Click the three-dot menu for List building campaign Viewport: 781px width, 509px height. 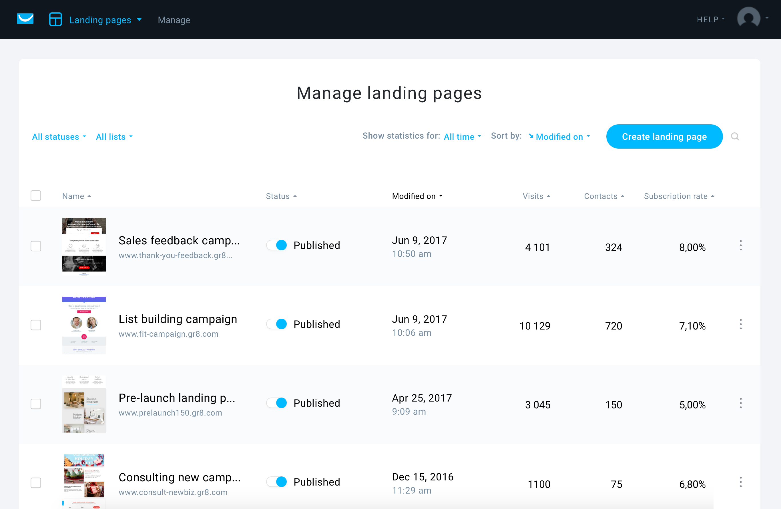(x=741, y=325)
